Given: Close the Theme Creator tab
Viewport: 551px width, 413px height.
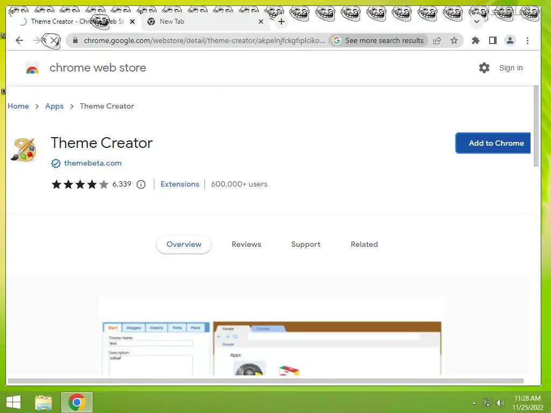Looking at the screenshot, I should click(x=132, y=22).
